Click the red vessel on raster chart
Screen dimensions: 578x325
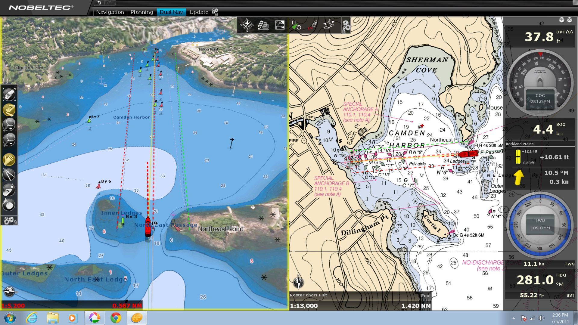click(468, 154)
